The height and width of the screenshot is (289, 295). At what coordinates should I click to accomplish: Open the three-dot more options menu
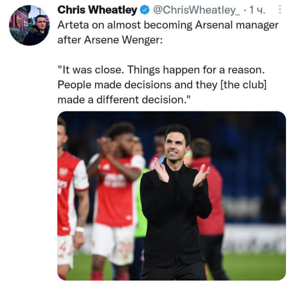tap(280, 10)
